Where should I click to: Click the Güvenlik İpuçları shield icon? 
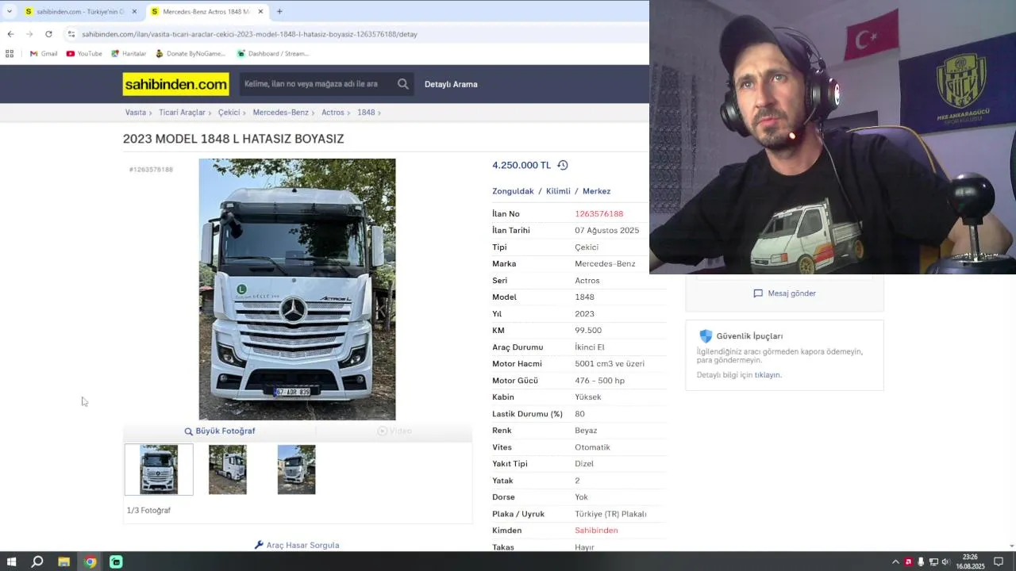706,336
